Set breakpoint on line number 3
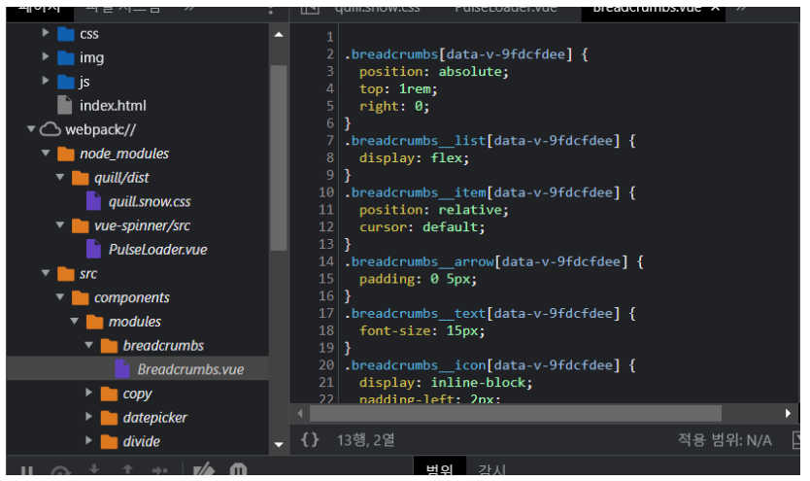 coord(329,71)
